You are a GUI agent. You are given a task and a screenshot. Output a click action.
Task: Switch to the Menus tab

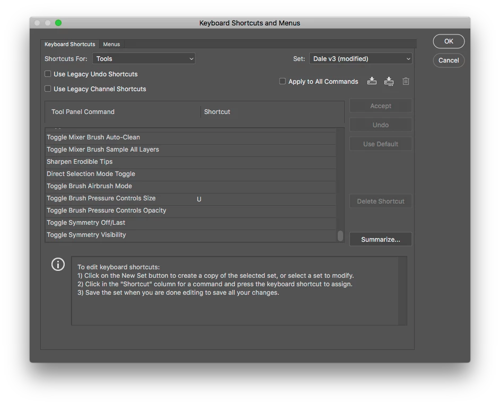[111, 45]
